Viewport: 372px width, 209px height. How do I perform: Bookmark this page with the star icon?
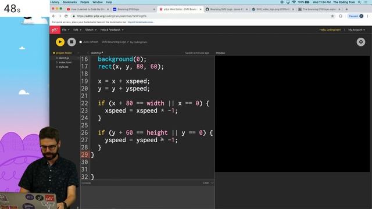point(332,16)
